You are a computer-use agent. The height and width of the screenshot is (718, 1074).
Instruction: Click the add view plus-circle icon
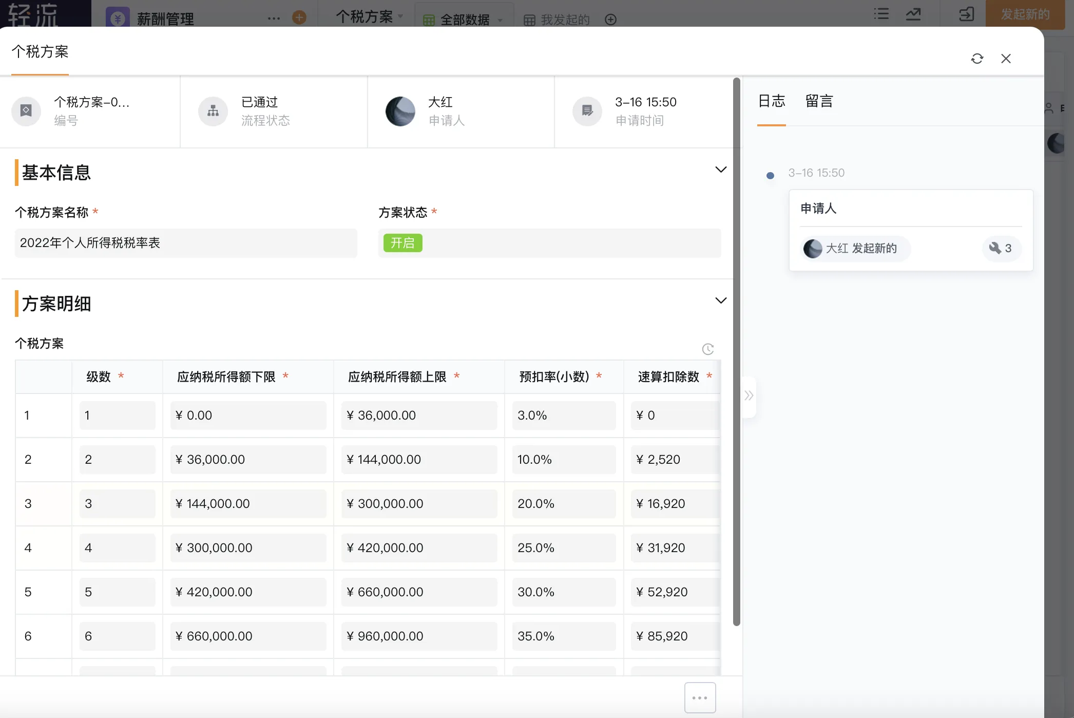click(x=610, y=20)
